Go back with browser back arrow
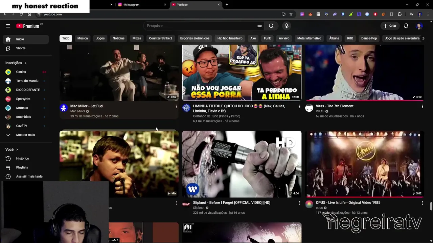433x243 pixels. pos(5,14)
